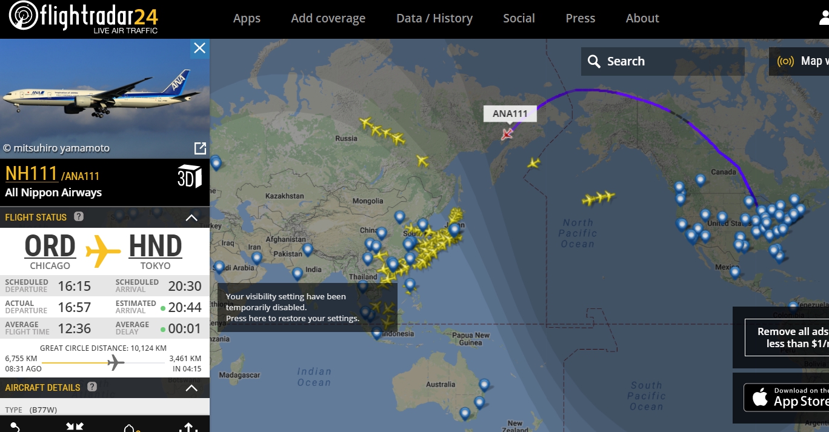Click the Remove all ads button
Viewport: 829px width, 432px height.
787,337
